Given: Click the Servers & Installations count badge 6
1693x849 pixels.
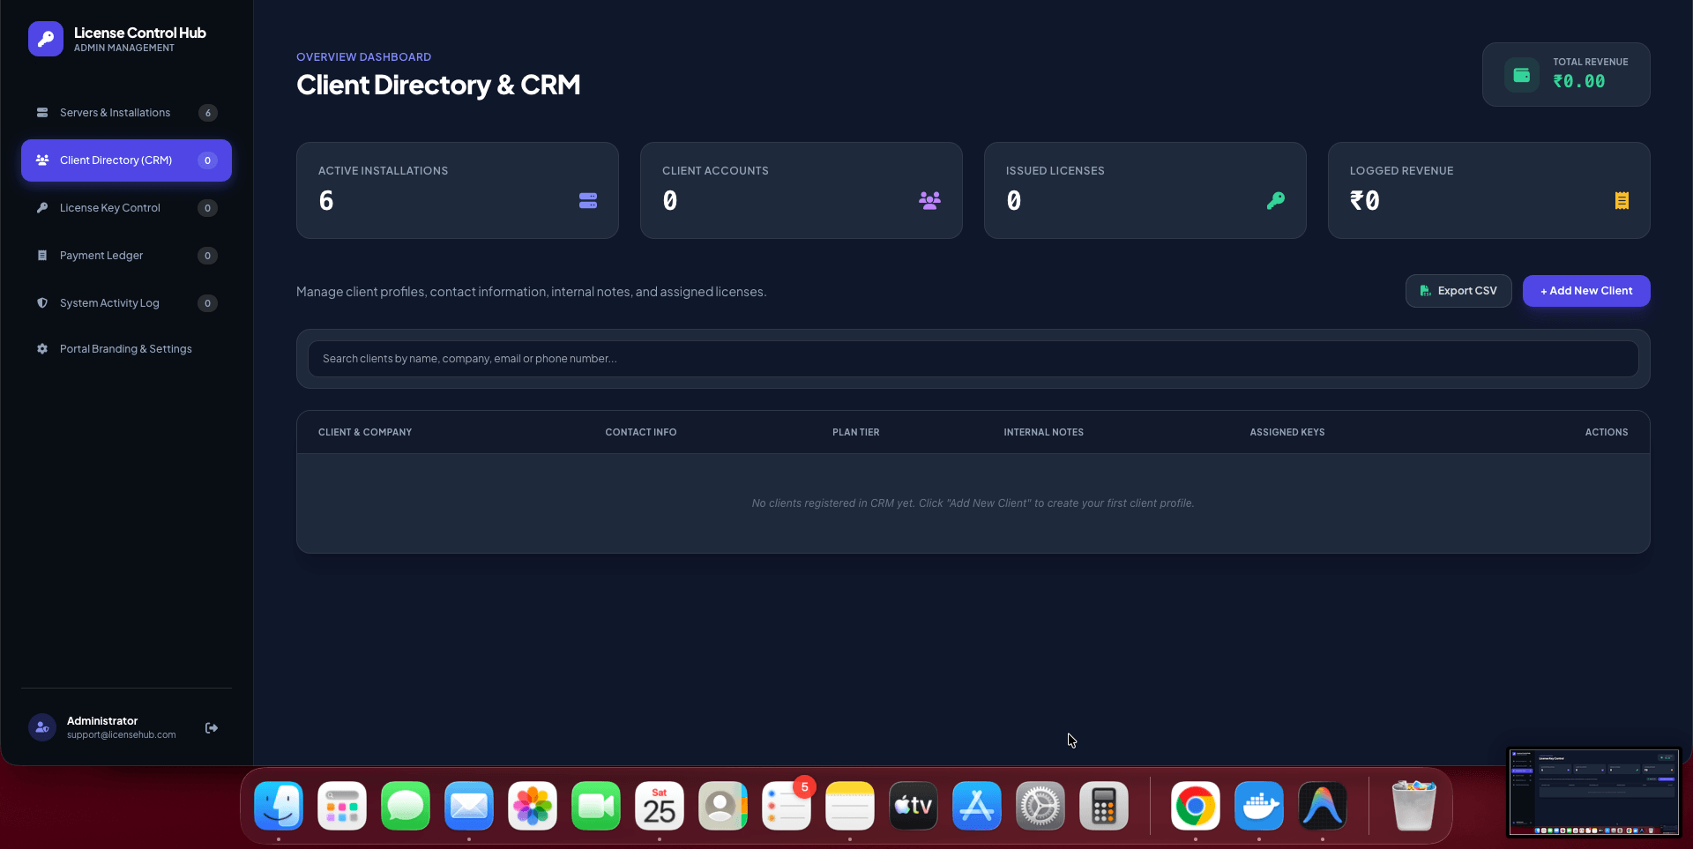Looking at the screenshot, I should (208, 113).
